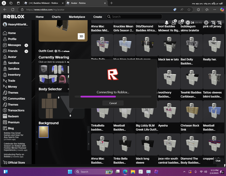Unequip the gray head item in Currently Wearing
This screenshot has height=176, width=226.
pyautogui.click(x=43, y=69)
